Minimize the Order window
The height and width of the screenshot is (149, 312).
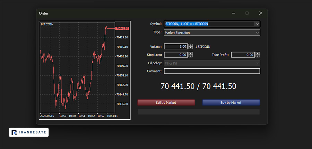(234, 13)
